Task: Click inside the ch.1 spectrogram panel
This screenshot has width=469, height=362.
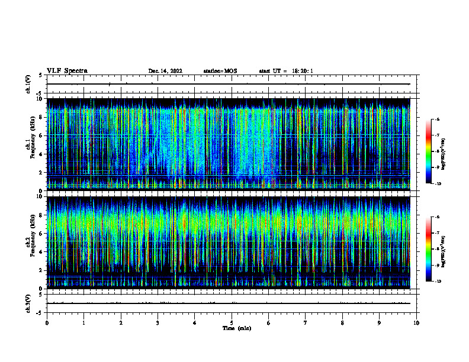Action: 229,144
